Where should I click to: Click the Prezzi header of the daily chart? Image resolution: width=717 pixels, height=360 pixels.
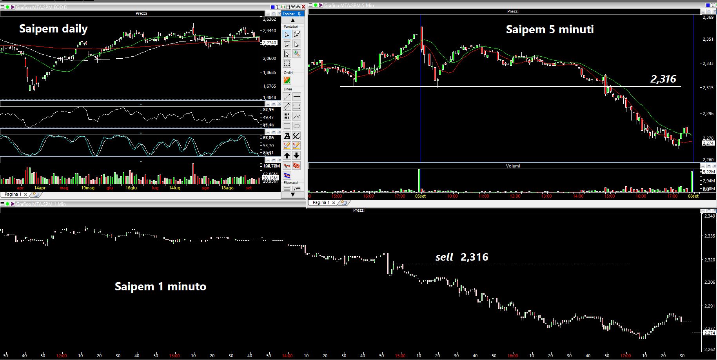[141, 13]
